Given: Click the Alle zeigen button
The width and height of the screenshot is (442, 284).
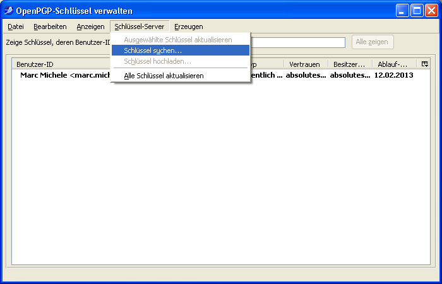Looking at the screenshot, I should 373,42.
